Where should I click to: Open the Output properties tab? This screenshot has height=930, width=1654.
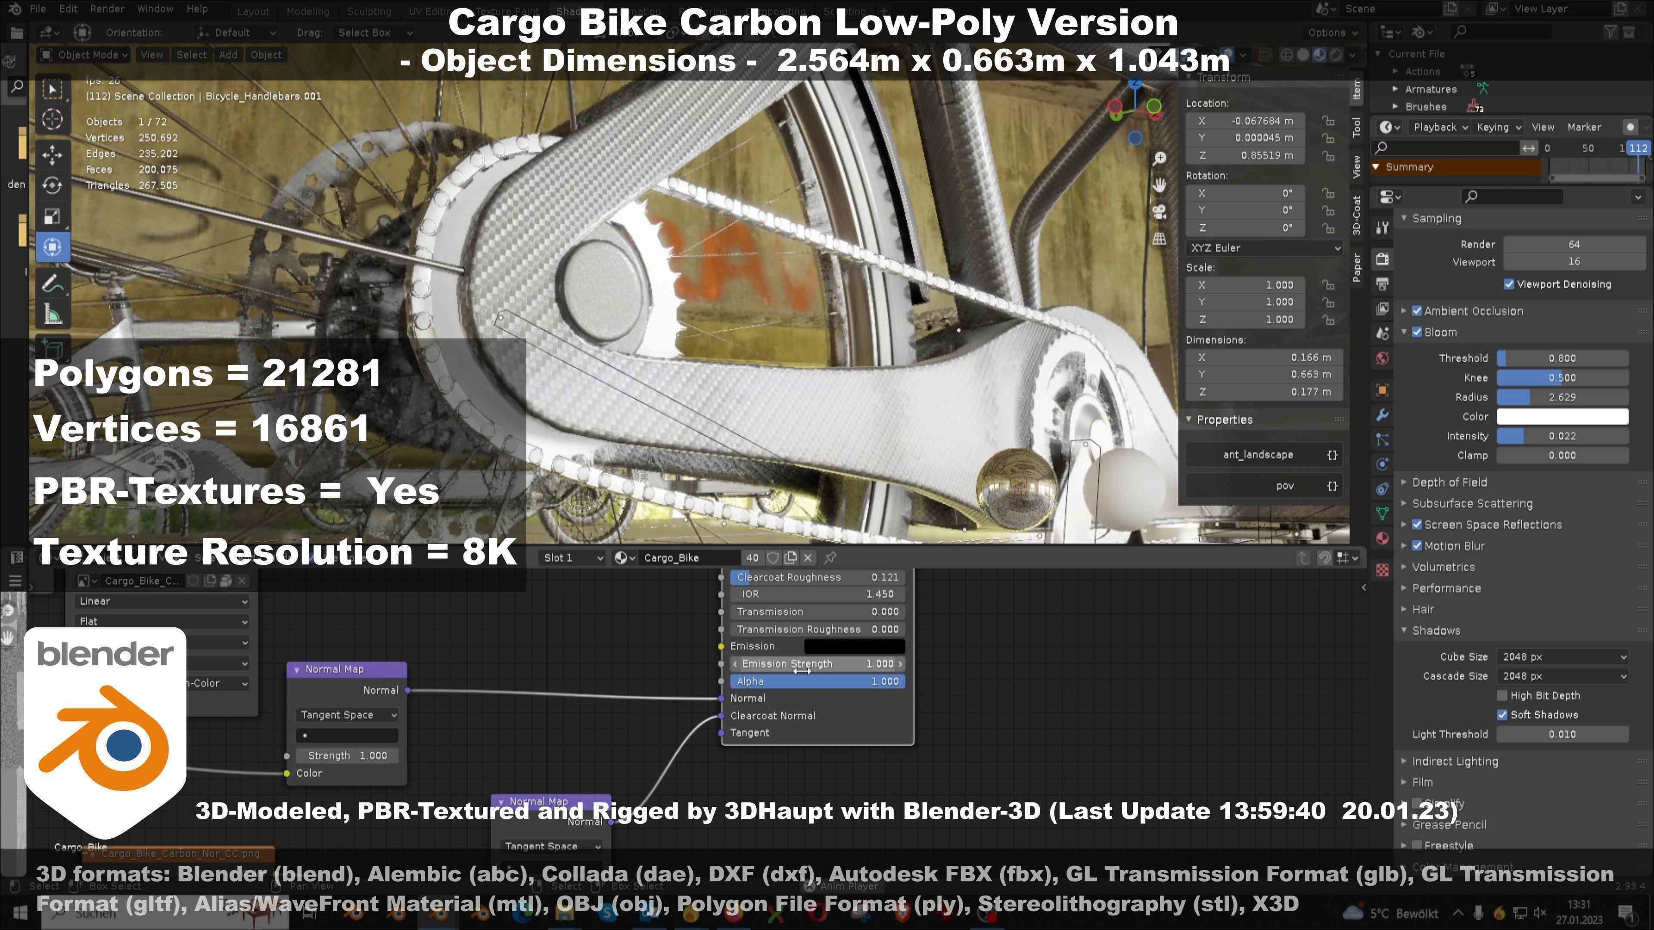[x=1382, y=284]
